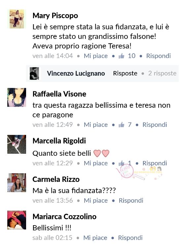Like Mary Piscopo's comment with Mi piace
Screen dimensions: 187x247
coord(96,56)
